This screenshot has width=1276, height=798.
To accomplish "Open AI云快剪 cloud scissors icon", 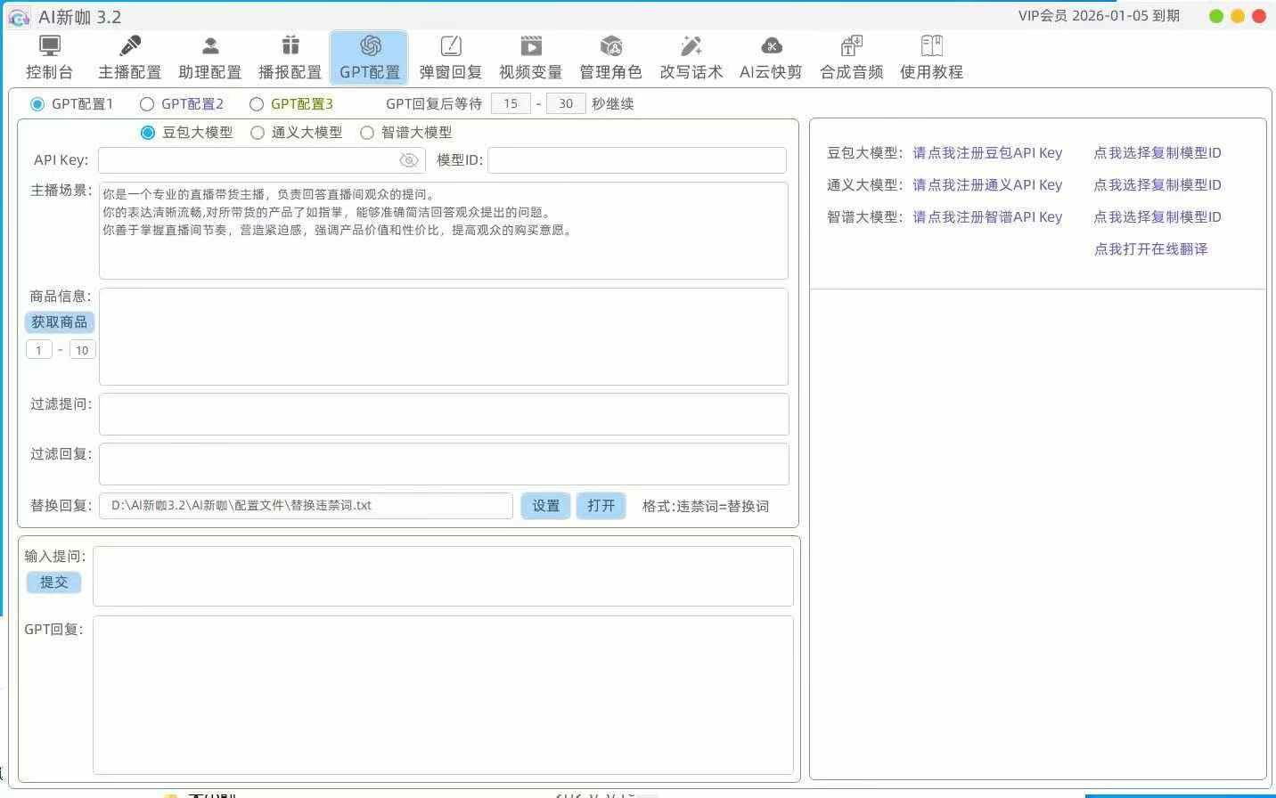I will (772, 46).
